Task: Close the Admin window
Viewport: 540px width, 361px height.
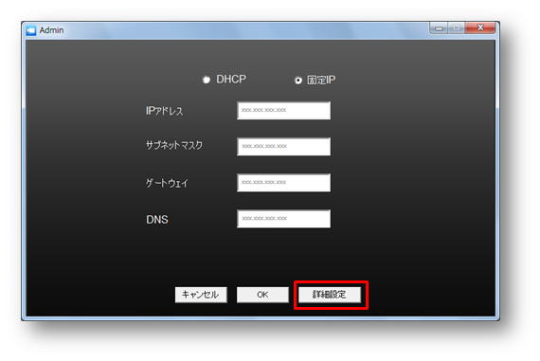Action: [x=480, y=27]
